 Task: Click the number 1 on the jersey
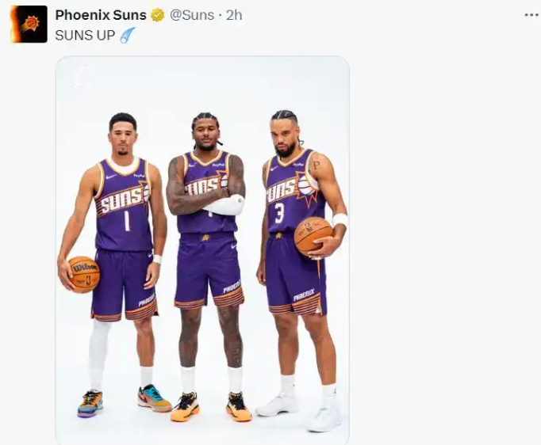(x=127, y=220)
